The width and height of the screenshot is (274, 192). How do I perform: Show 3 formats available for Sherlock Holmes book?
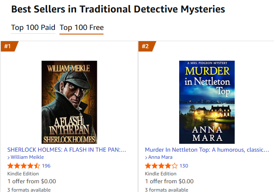(29, 190)
